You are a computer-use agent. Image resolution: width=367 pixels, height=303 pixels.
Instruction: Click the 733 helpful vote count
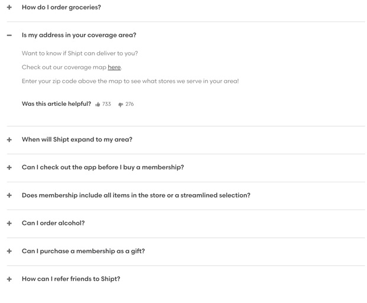click(106, 104)
